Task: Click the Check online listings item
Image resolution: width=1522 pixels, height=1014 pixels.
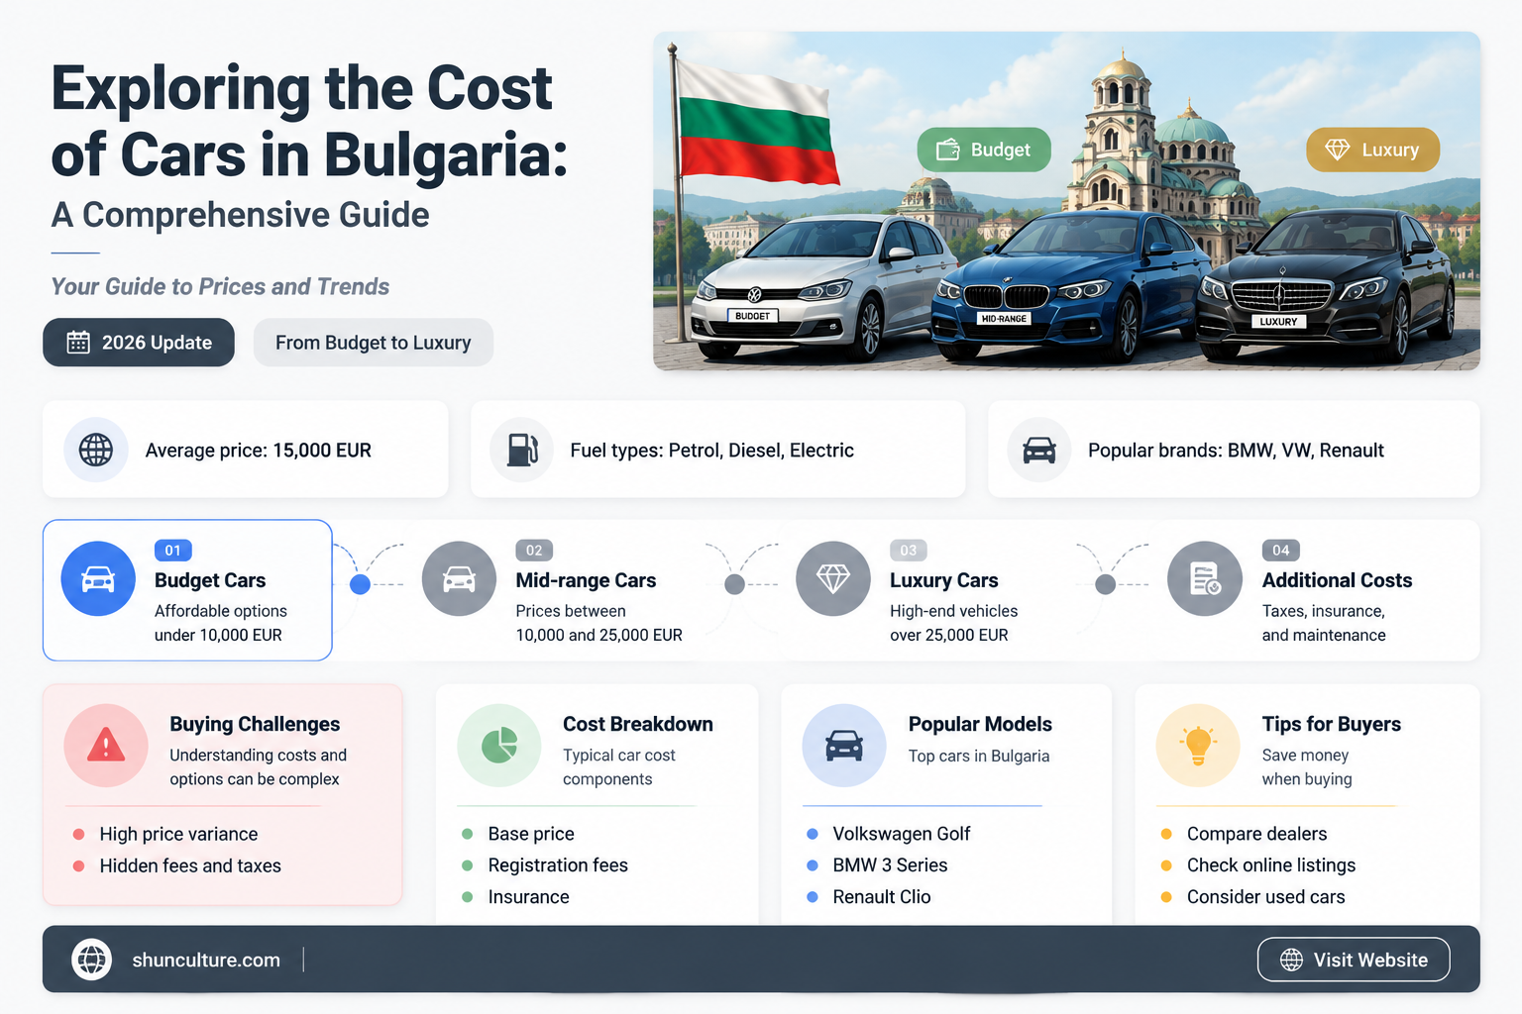Action: pos(1271,865)
